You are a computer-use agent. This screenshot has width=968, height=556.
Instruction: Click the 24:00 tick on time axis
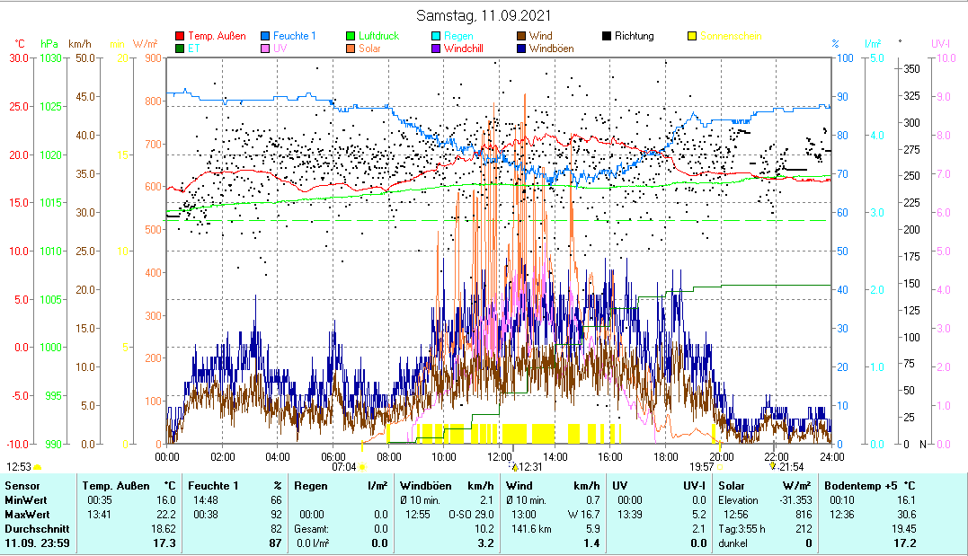pos(831,456)
